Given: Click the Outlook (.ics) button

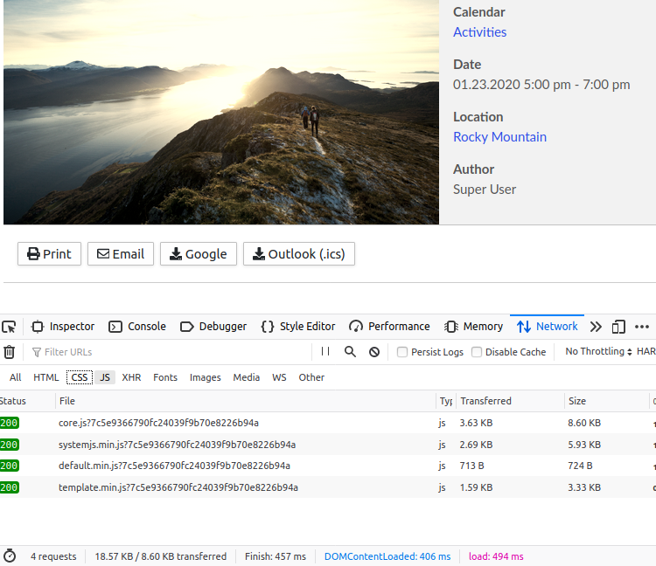Looking at the screenshot, I should [x=298, y=254].
